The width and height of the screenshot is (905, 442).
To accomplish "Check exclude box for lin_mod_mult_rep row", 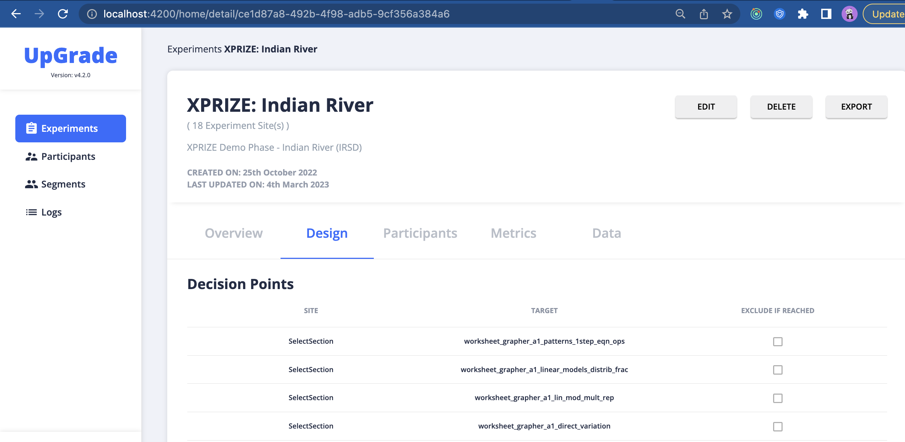I will pyautogui.click(x=778, y=398).
